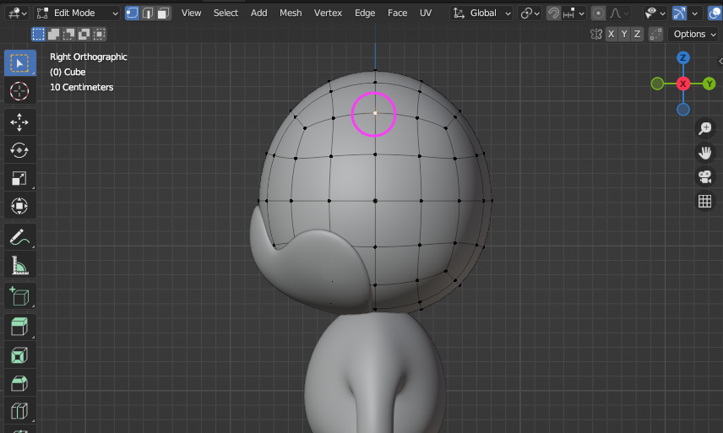Expand the Options dropdown

click(x=694, y=34)
